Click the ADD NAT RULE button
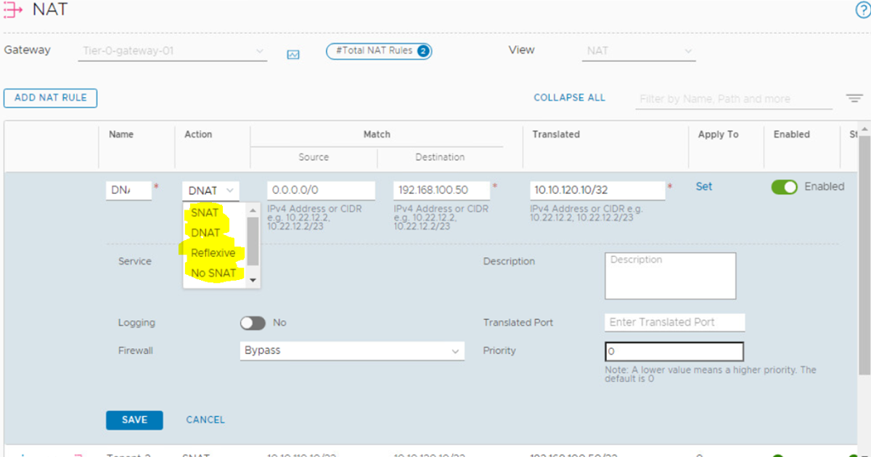This screenshot has height=457, width=871. pyautogui.click(x=50, y=98)
